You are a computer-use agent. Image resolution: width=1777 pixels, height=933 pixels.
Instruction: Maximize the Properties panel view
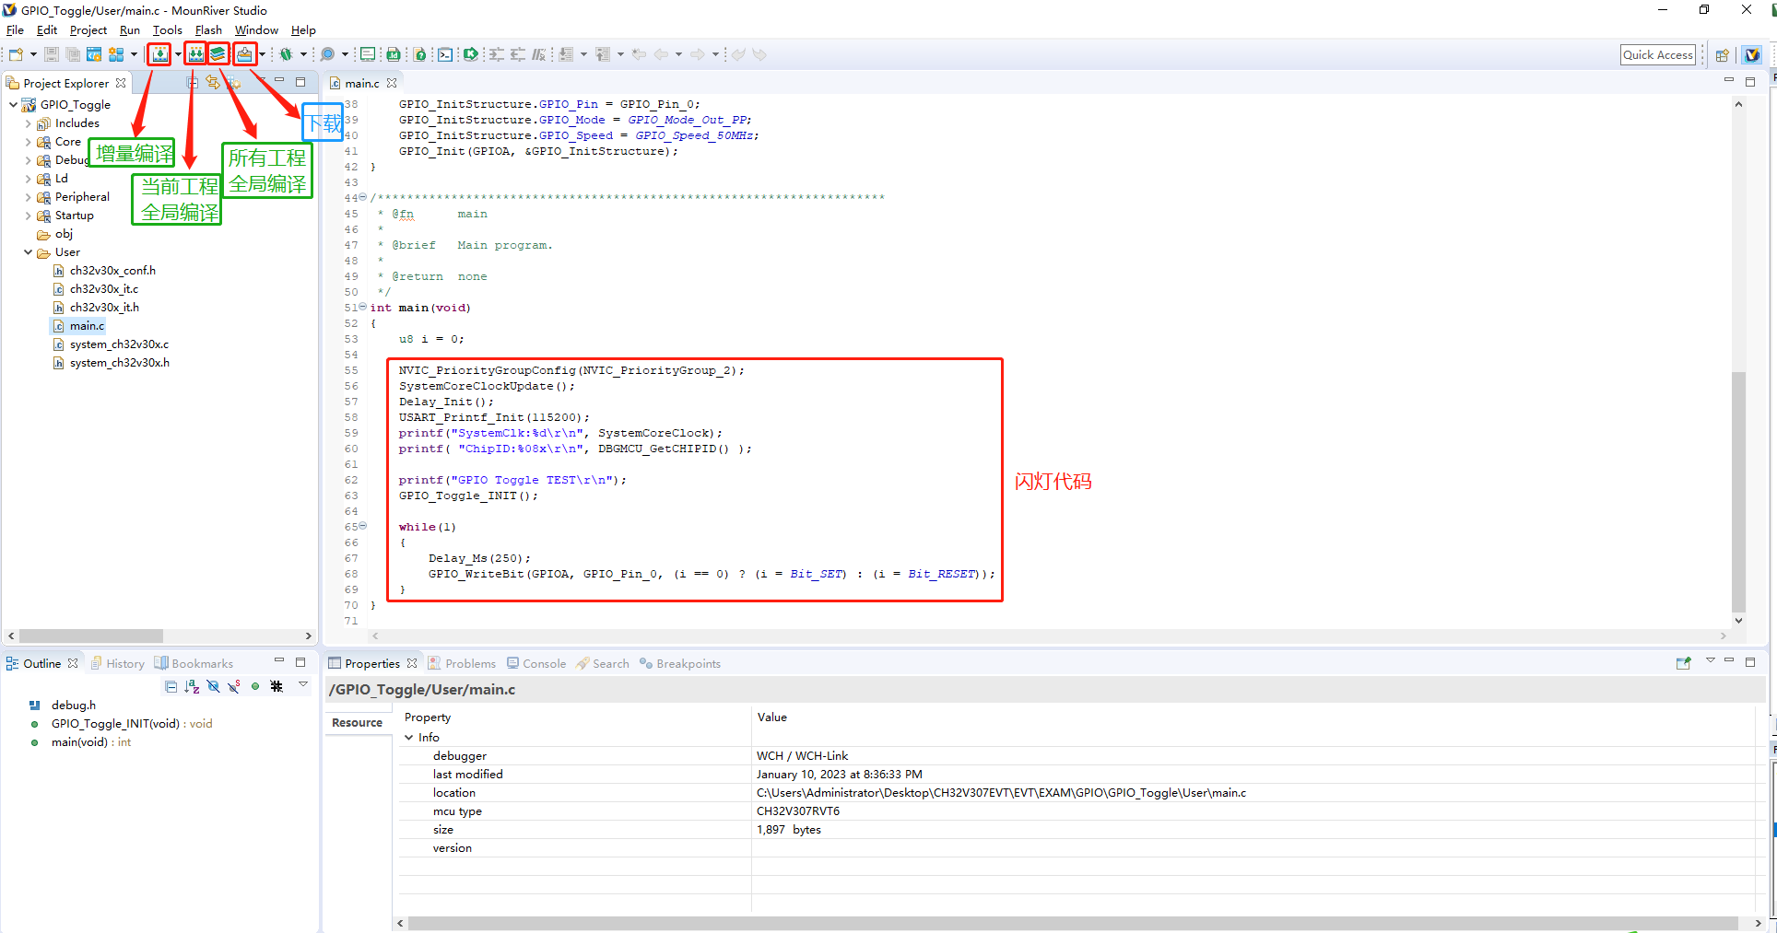(1750, 661)
